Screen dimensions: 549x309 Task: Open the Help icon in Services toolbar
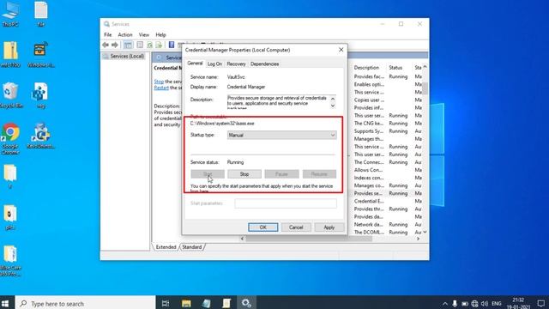(172, 45)
